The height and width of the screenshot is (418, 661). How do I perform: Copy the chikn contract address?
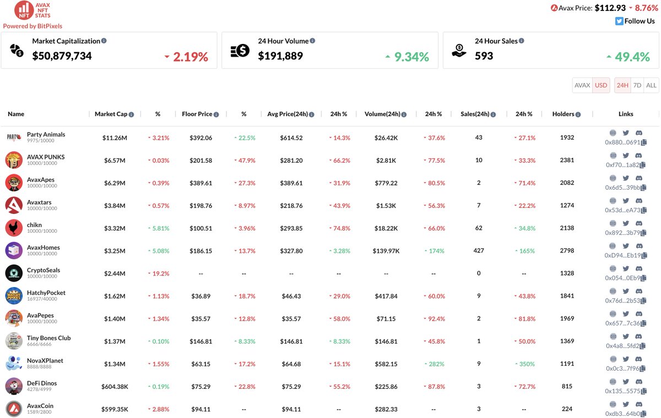643,233
